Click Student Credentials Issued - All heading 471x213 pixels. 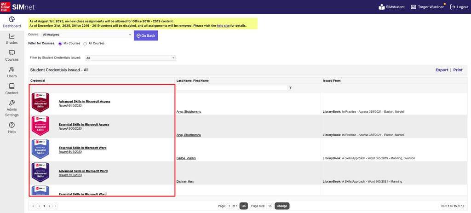pyautogui.click(x=59, y=70)
